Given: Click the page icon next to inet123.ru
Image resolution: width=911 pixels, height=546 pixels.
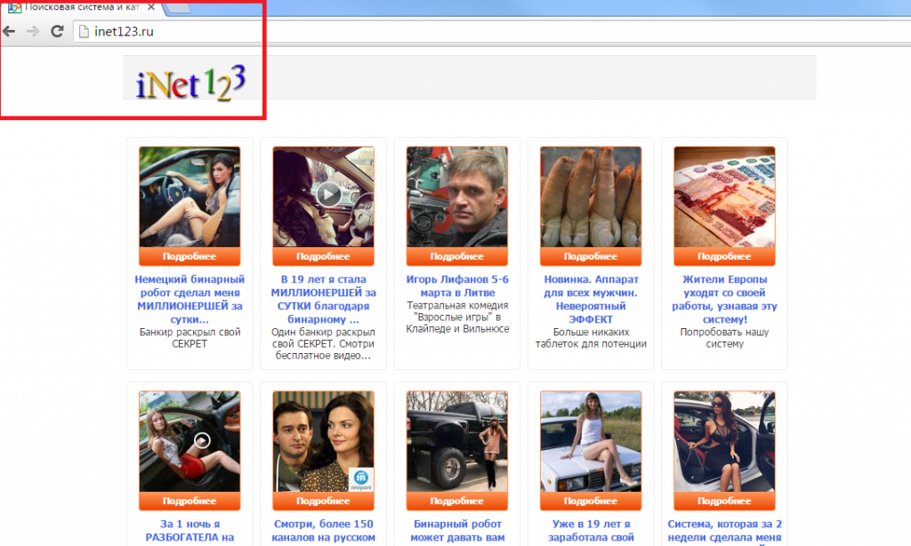Looking at the screenshot, I should 84,31.
